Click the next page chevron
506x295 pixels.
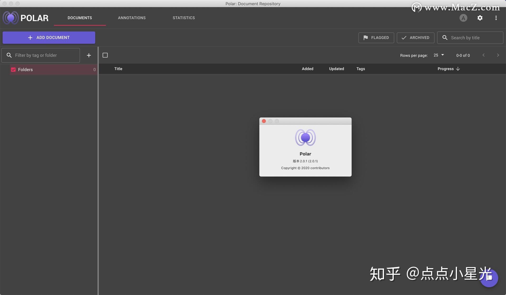tap(498, 55)
